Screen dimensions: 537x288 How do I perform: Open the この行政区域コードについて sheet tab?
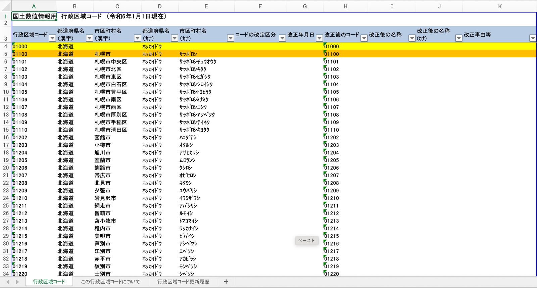[110, 282]
